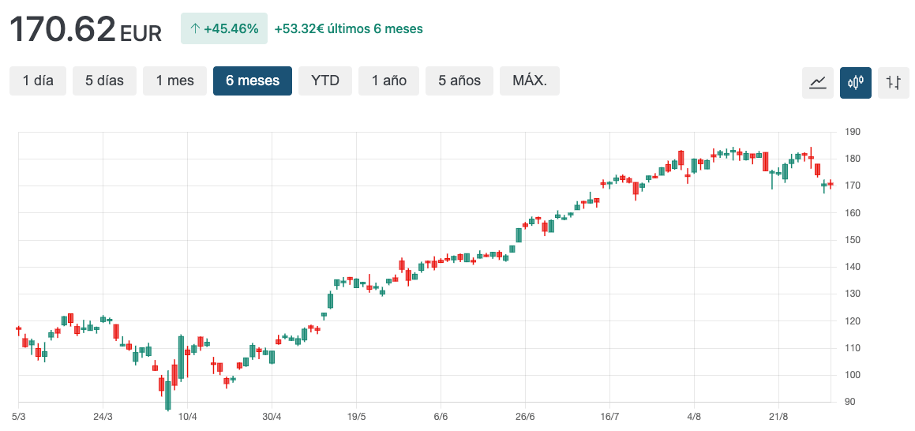
Task: Select the 1 mes range
Action: point(175,81)
